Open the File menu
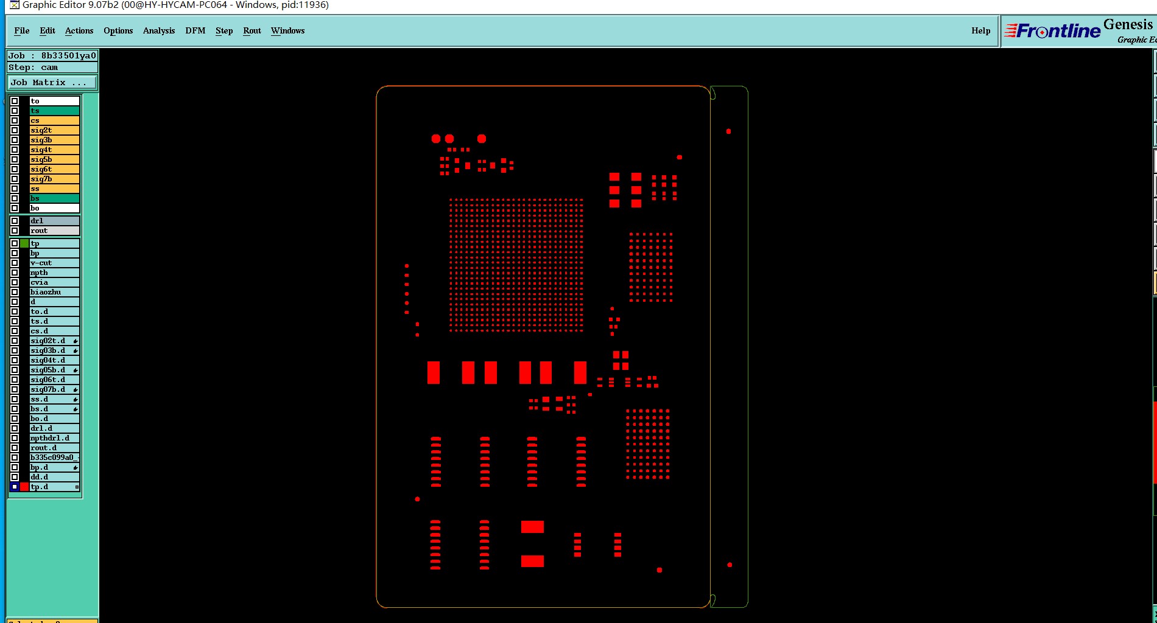 click(x=22, y=30)
